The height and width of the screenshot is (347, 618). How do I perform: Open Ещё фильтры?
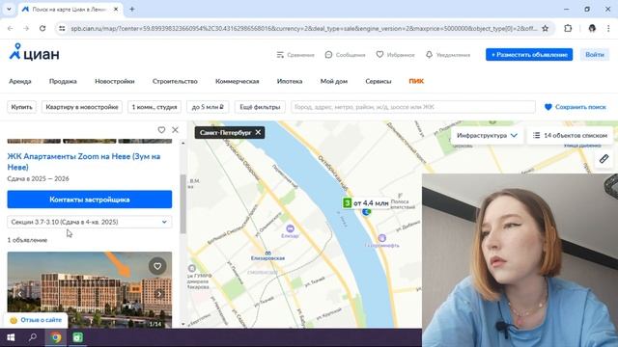pos(260,107)
